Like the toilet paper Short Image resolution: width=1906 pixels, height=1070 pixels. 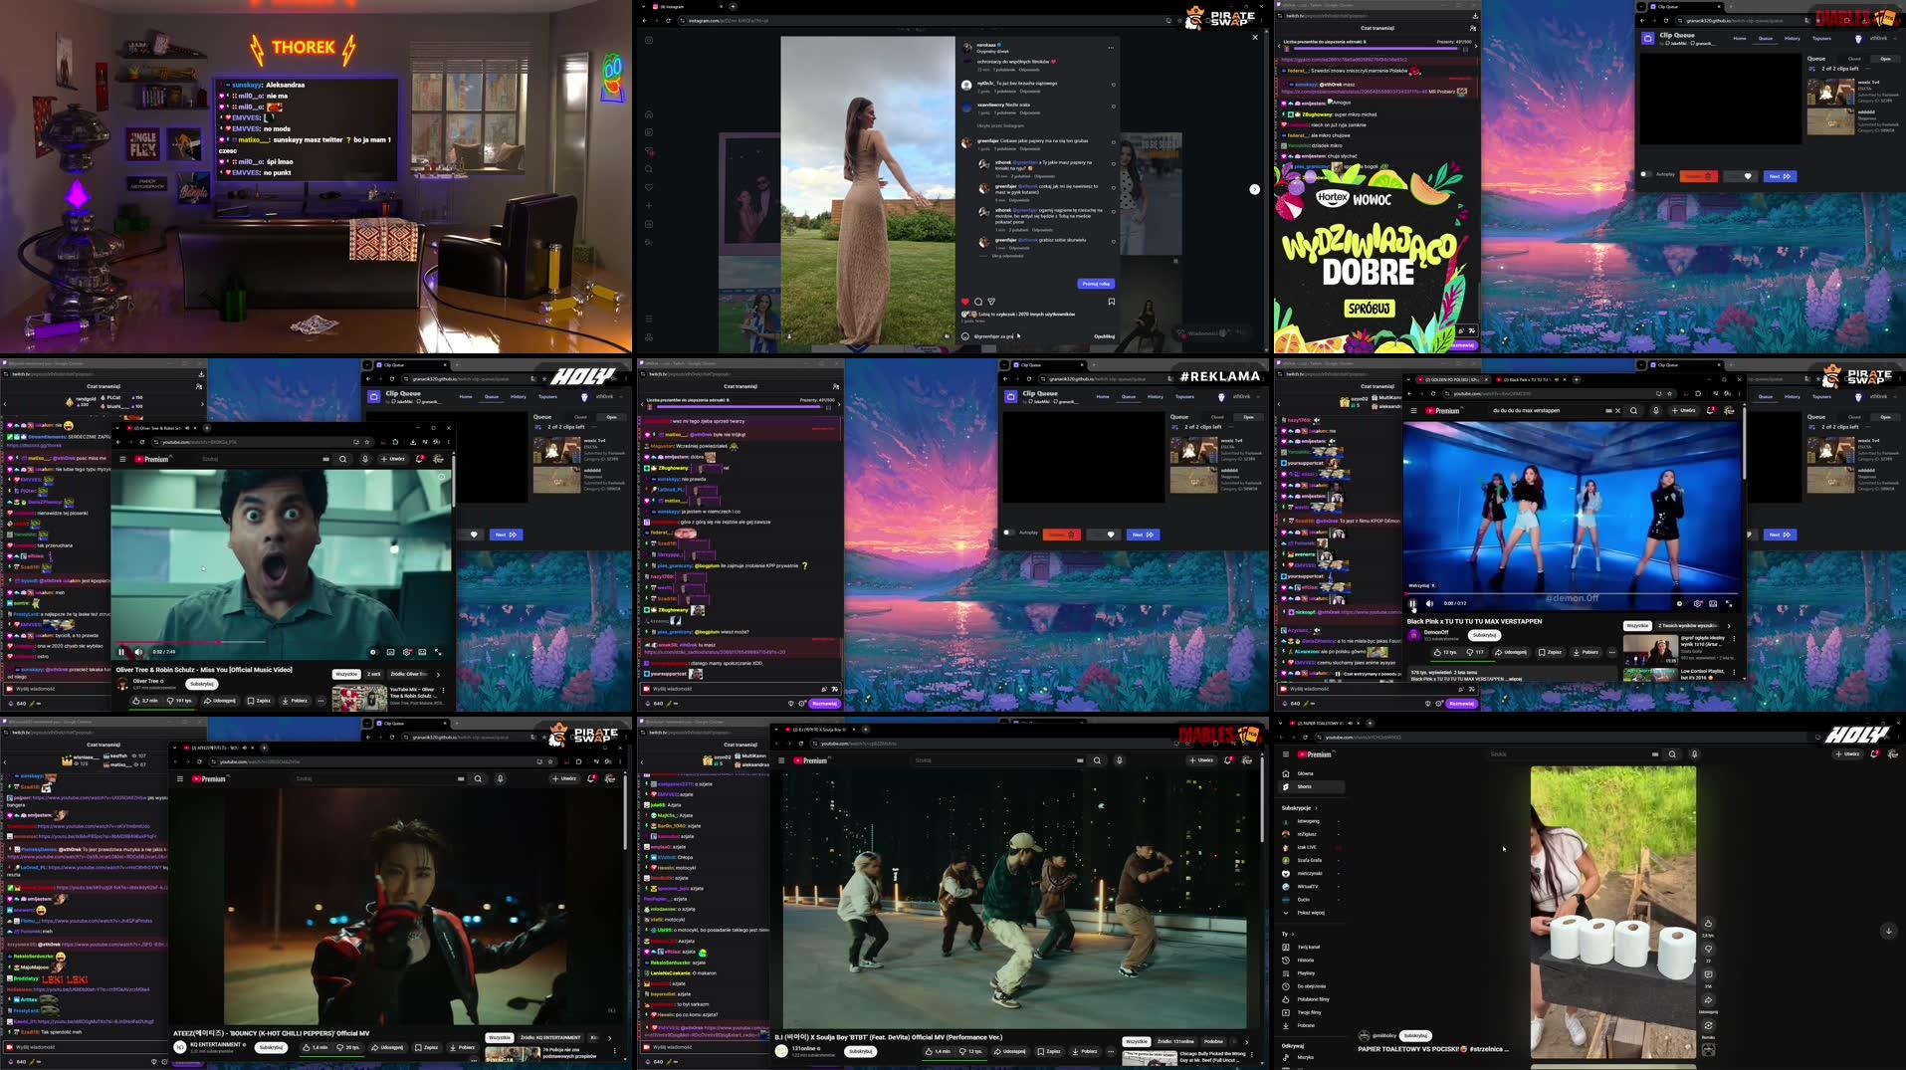(x=1708, y=924)
